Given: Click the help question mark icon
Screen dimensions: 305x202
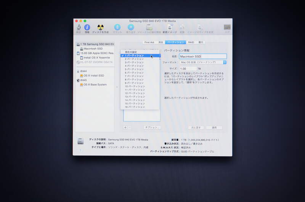Looking at the screenshot, I should coord(80,150).
